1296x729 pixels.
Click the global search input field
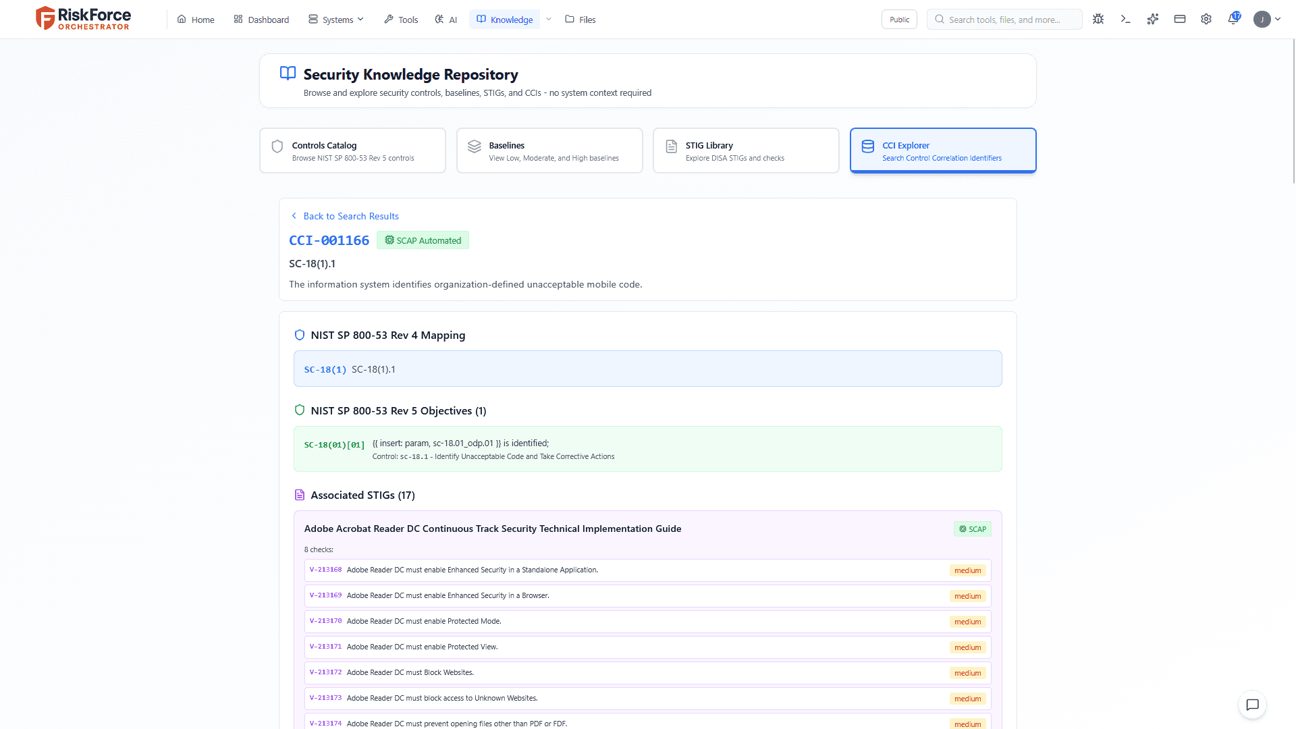(1004, 20)
